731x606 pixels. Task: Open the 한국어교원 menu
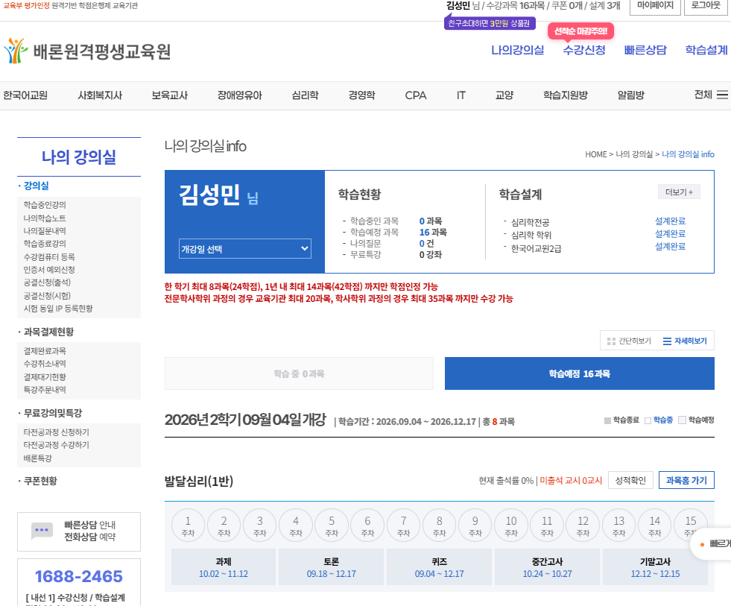point(25,95)
